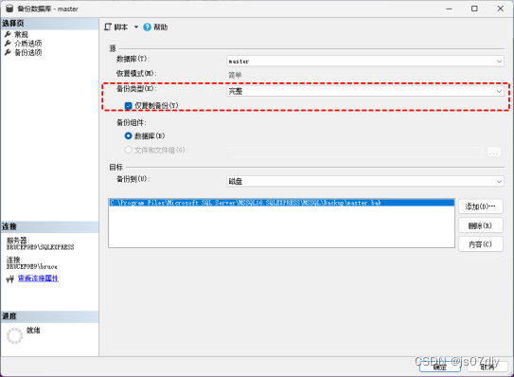
Task: Click the server name BRUCEP9E9\SQLEXPRESS text
Action: [x=41, y=247]
